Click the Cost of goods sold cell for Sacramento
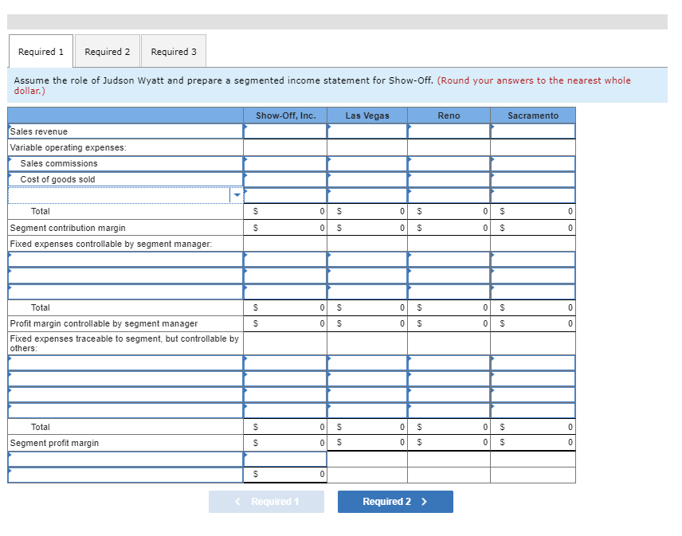This screenshot has height=536, width=682. click(534, 179)
